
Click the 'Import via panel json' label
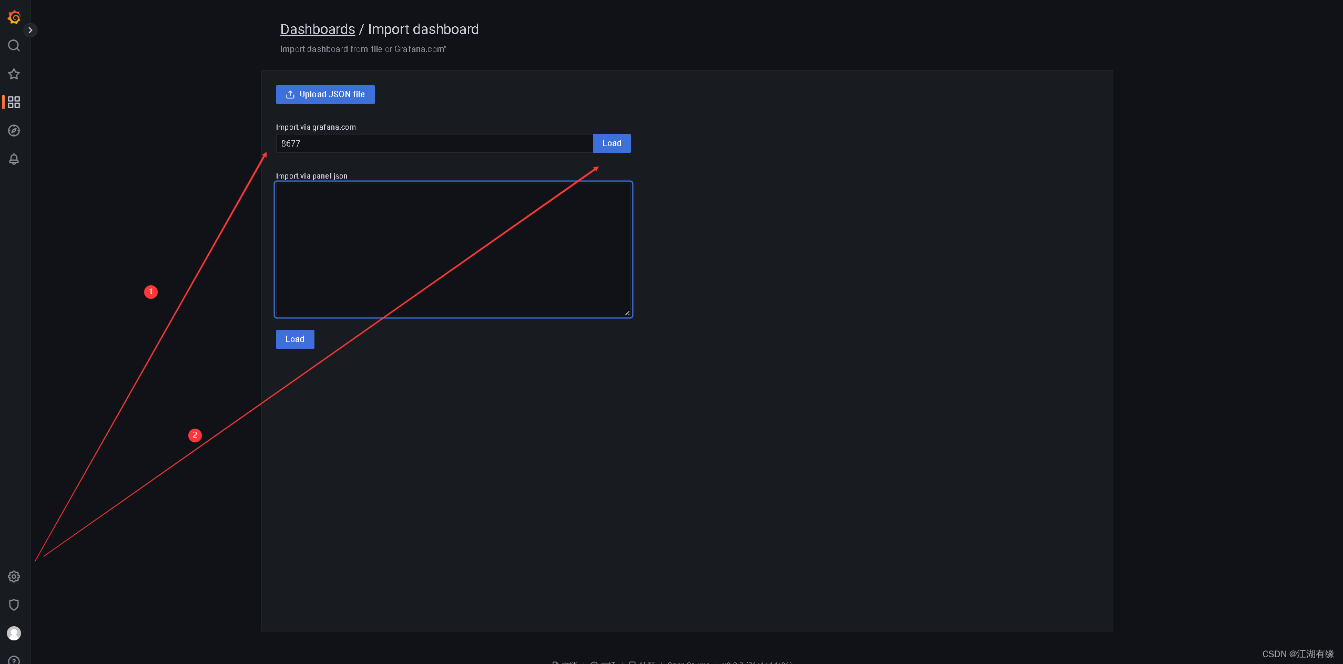click(x=312, y=176)
